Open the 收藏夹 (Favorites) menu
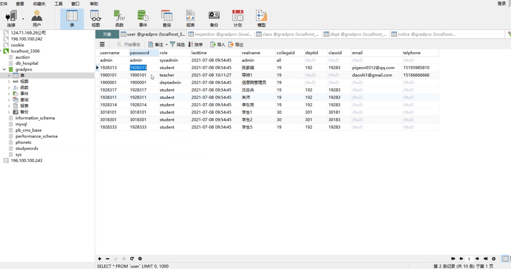 click(39, 4)
